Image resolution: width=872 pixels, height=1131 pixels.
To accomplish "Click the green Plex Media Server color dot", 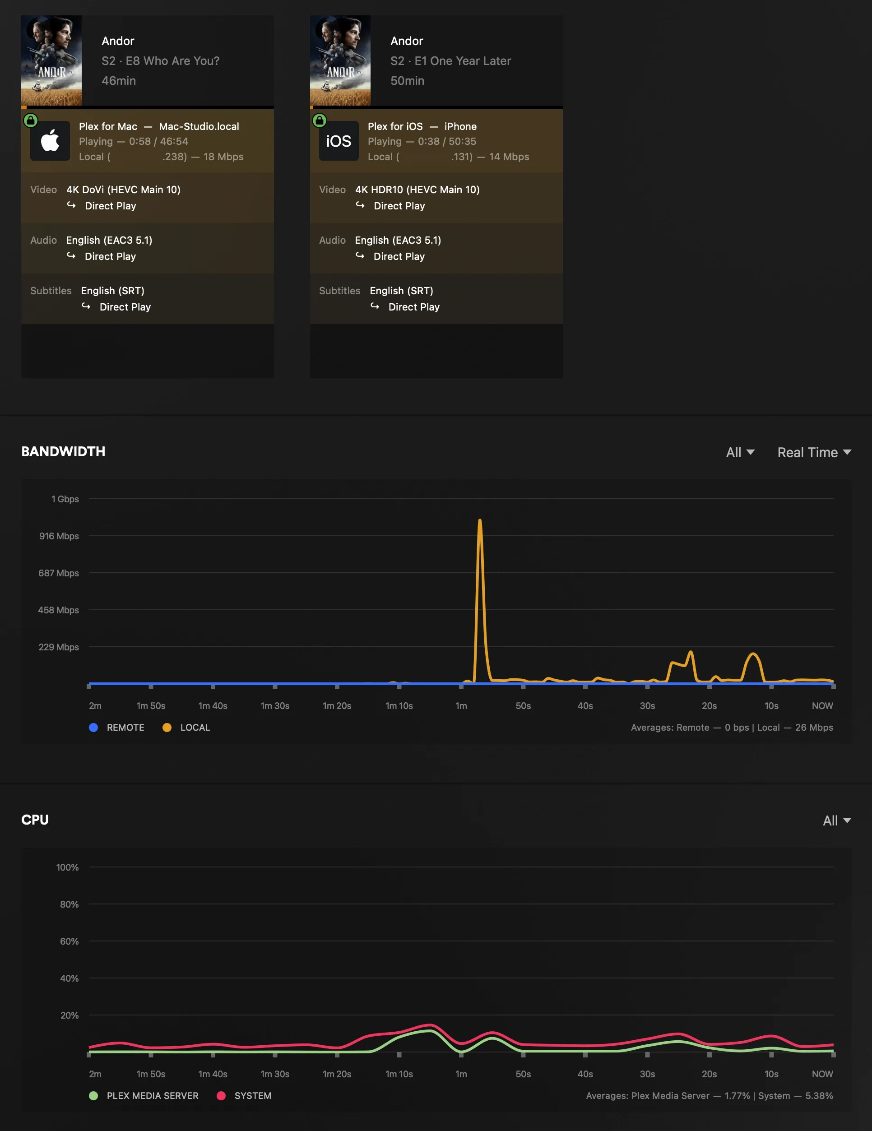I will pos(94,1096).
